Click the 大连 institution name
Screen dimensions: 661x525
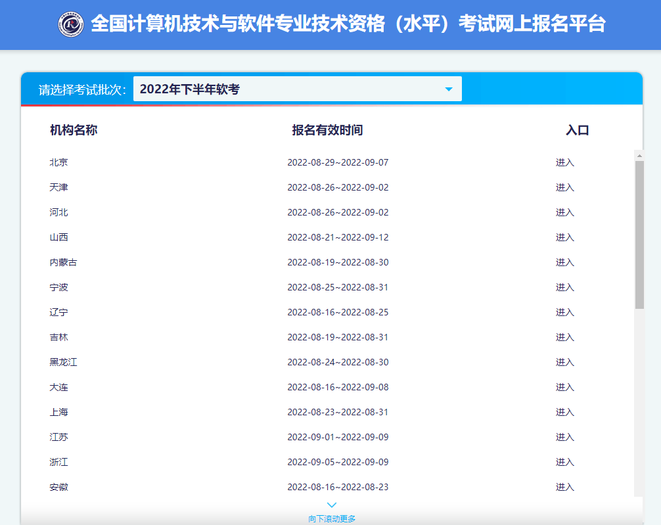coord(58,387)
